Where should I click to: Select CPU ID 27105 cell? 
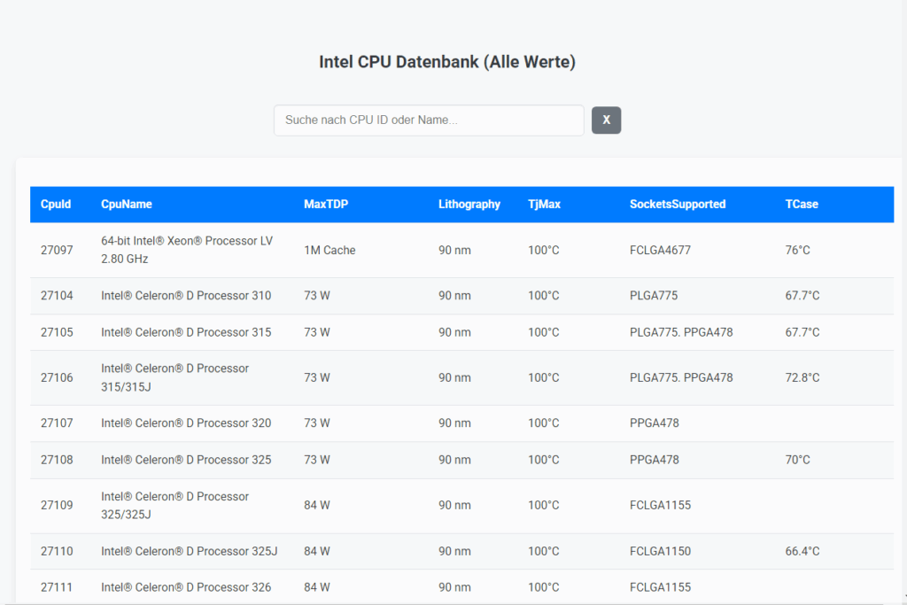(x=57, y=332)
